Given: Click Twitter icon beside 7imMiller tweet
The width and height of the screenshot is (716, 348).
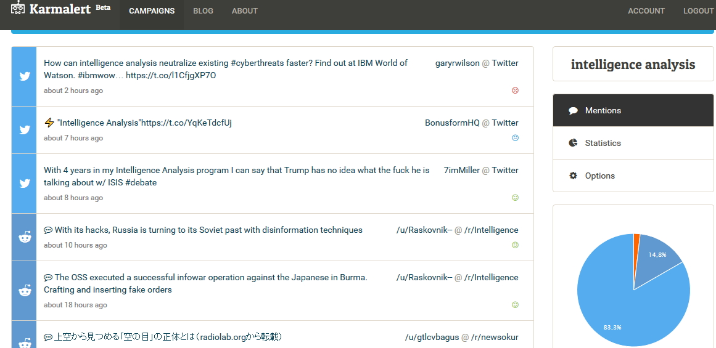Looking at the screenshot, I should click(25, 184).
